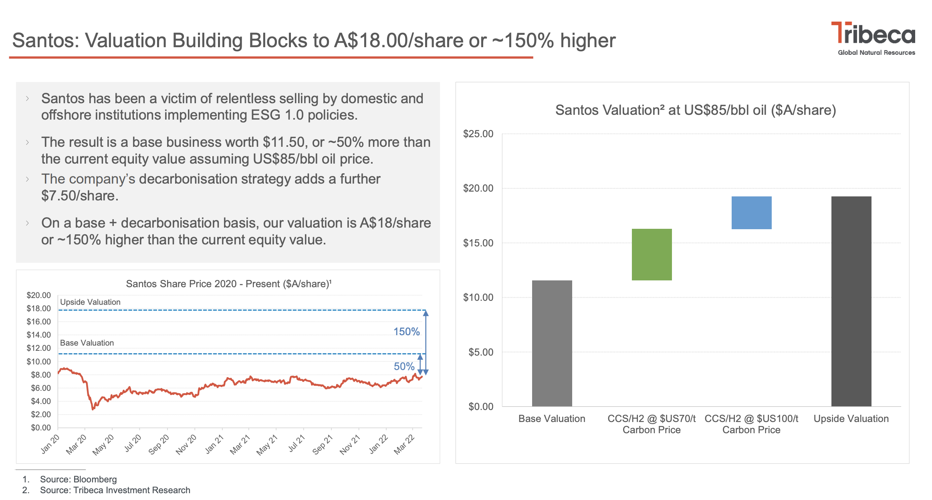Click the Source: Tribeca Investment Research footnote

click(x=115, y=490)
